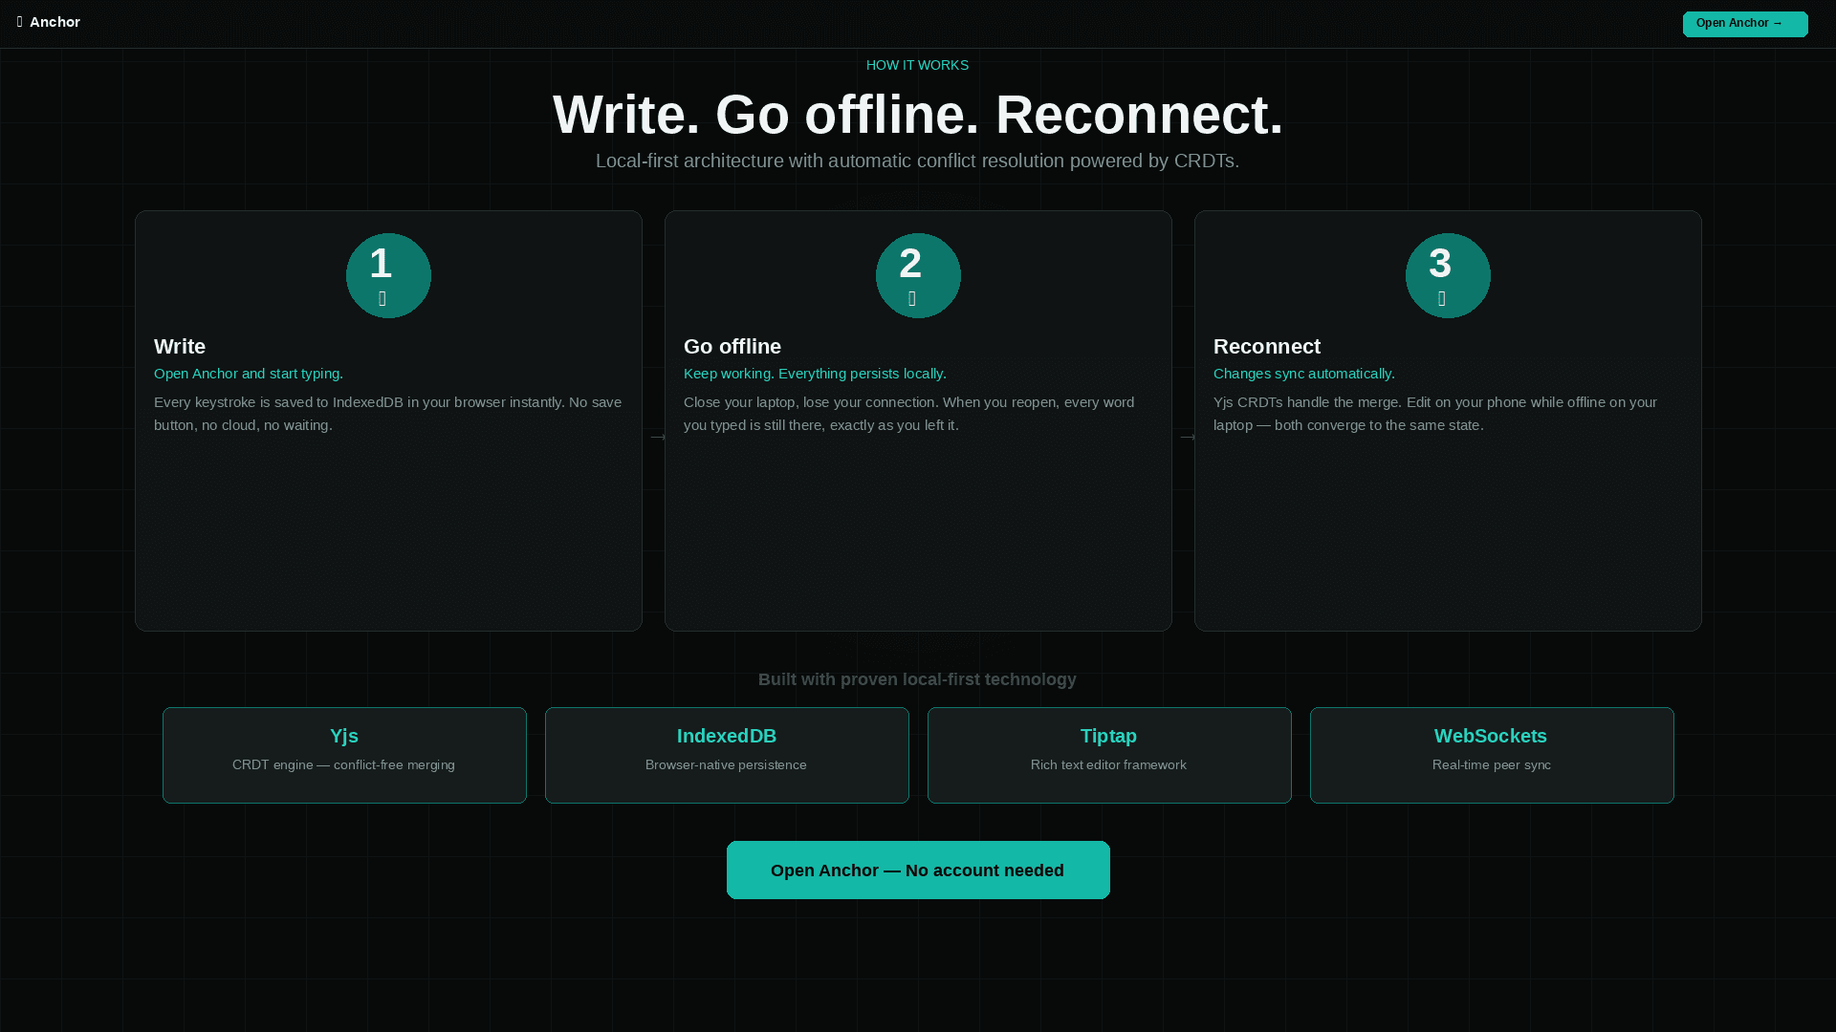Click "Rich text editor framework" text
Screen dimensions: 1836x1032
coord(1108,764)
